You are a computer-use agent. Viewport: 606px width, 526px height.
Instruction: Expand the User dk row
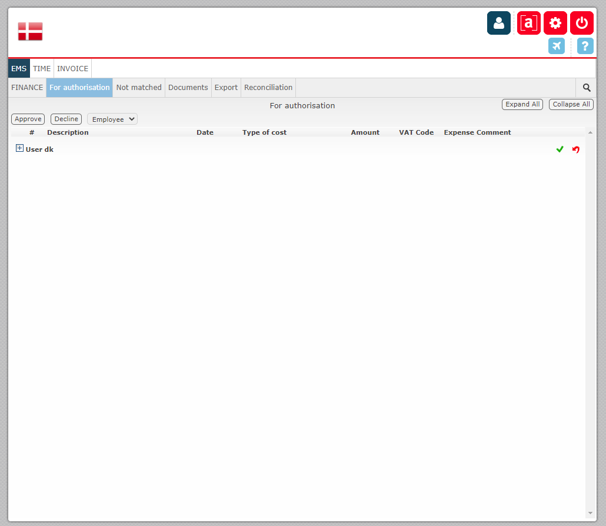(x=20, y=148)
